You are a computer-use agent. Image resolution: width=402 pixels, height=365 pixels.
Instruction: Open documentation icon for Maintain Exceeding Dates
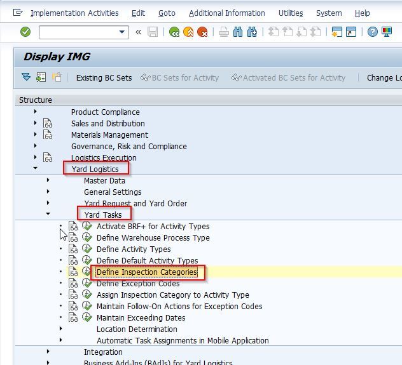pos(73,317)
